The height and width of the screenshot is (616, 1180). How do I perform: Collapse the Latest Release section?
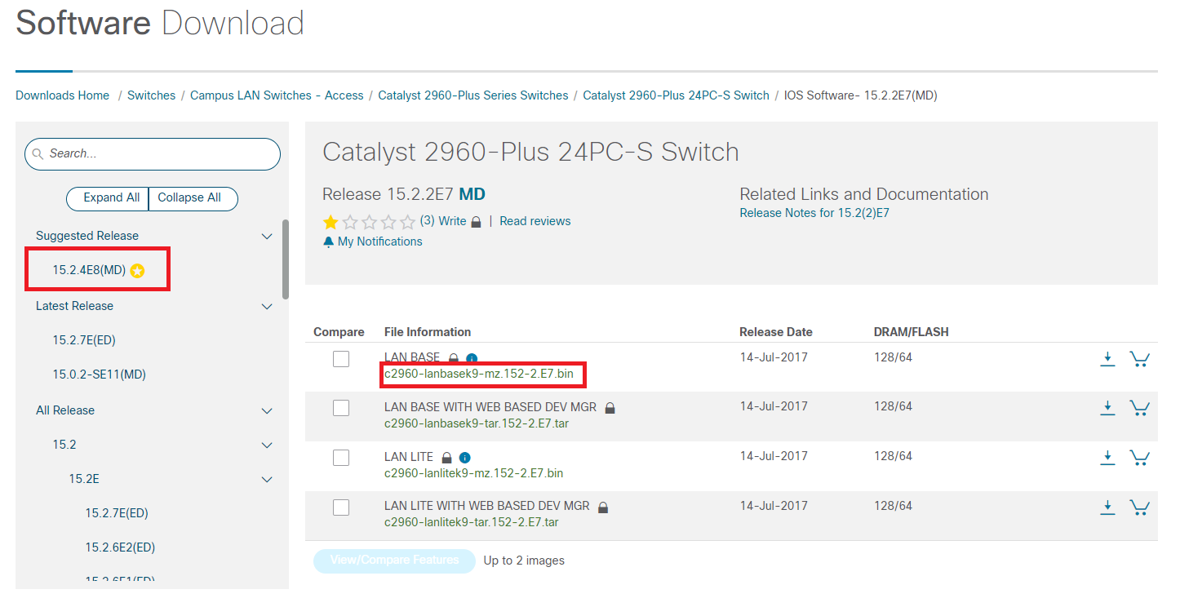[266, 306]
